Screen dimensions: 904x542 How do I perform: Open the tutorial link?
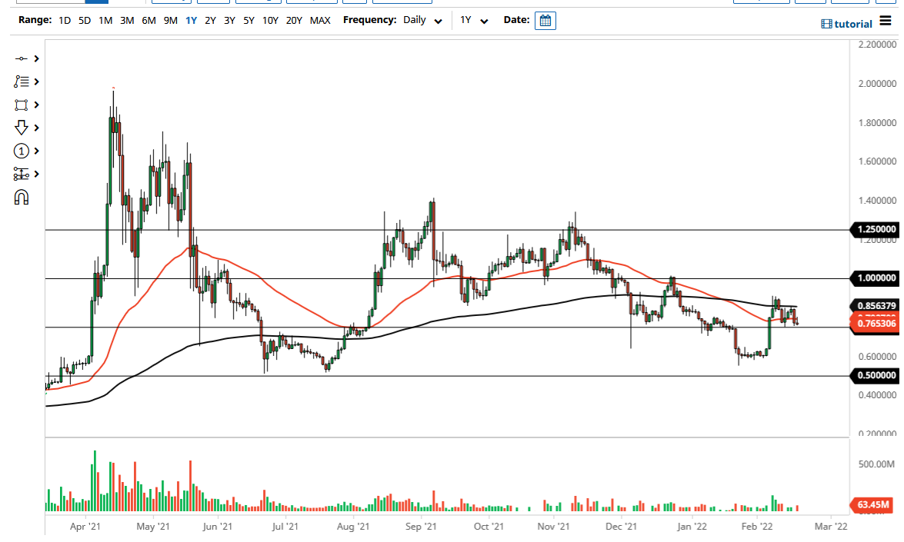click(846, 24)
